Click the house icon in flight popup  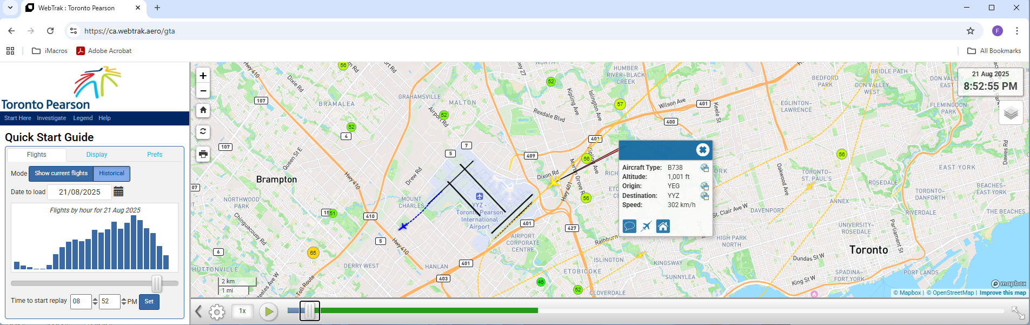point(663,226)
